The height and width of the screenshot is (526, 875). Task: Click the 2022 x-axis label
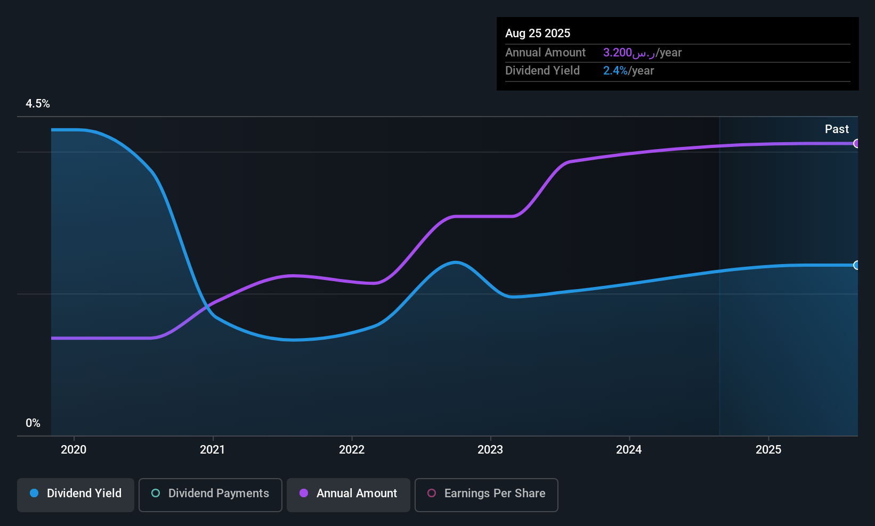coord(352,449)
